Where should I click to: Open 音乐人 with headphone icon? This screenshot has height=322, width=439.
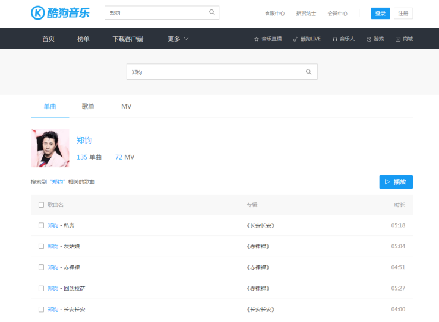[343, 39]
